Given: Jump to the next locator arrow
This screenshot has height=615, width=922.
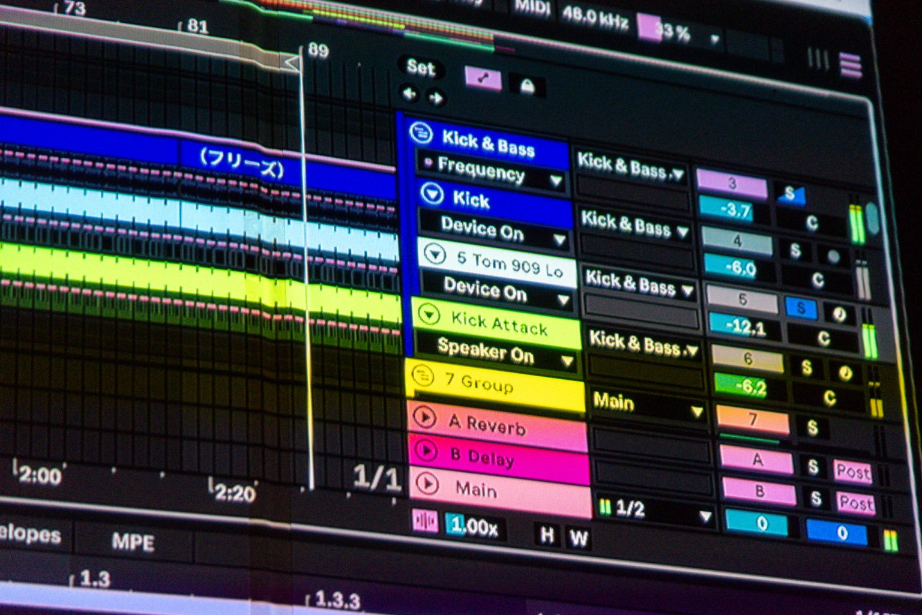Looking at the screenshot, I should pyautogui.click(x=436, y=97).
